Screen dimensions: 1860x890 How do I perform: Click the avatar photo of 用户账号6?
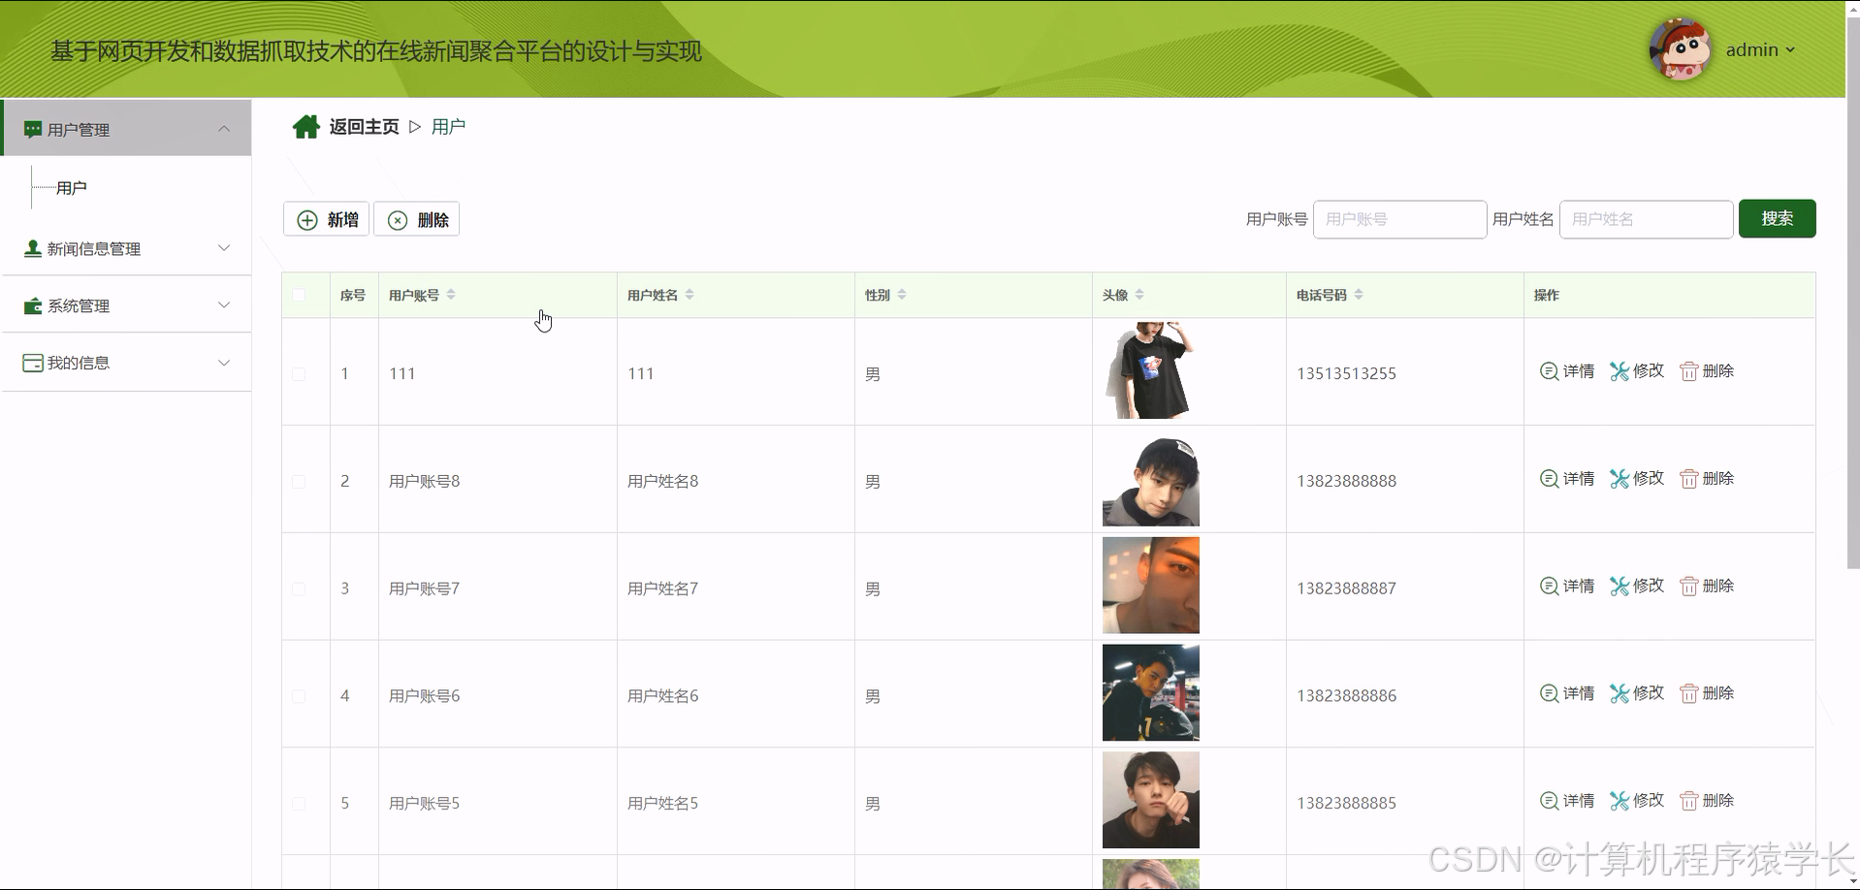click(1150, 693)
